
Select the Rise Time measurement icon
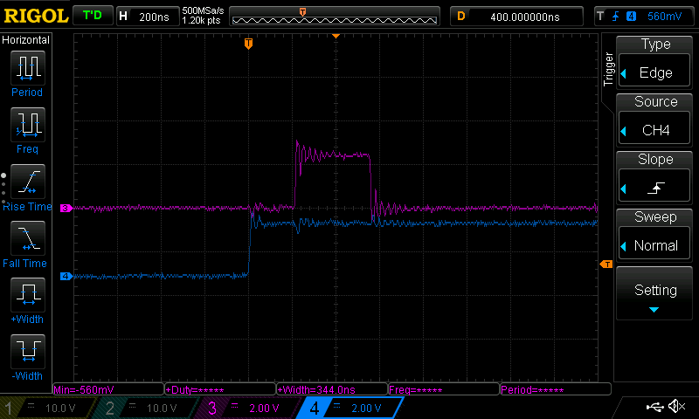click(28, 182)
